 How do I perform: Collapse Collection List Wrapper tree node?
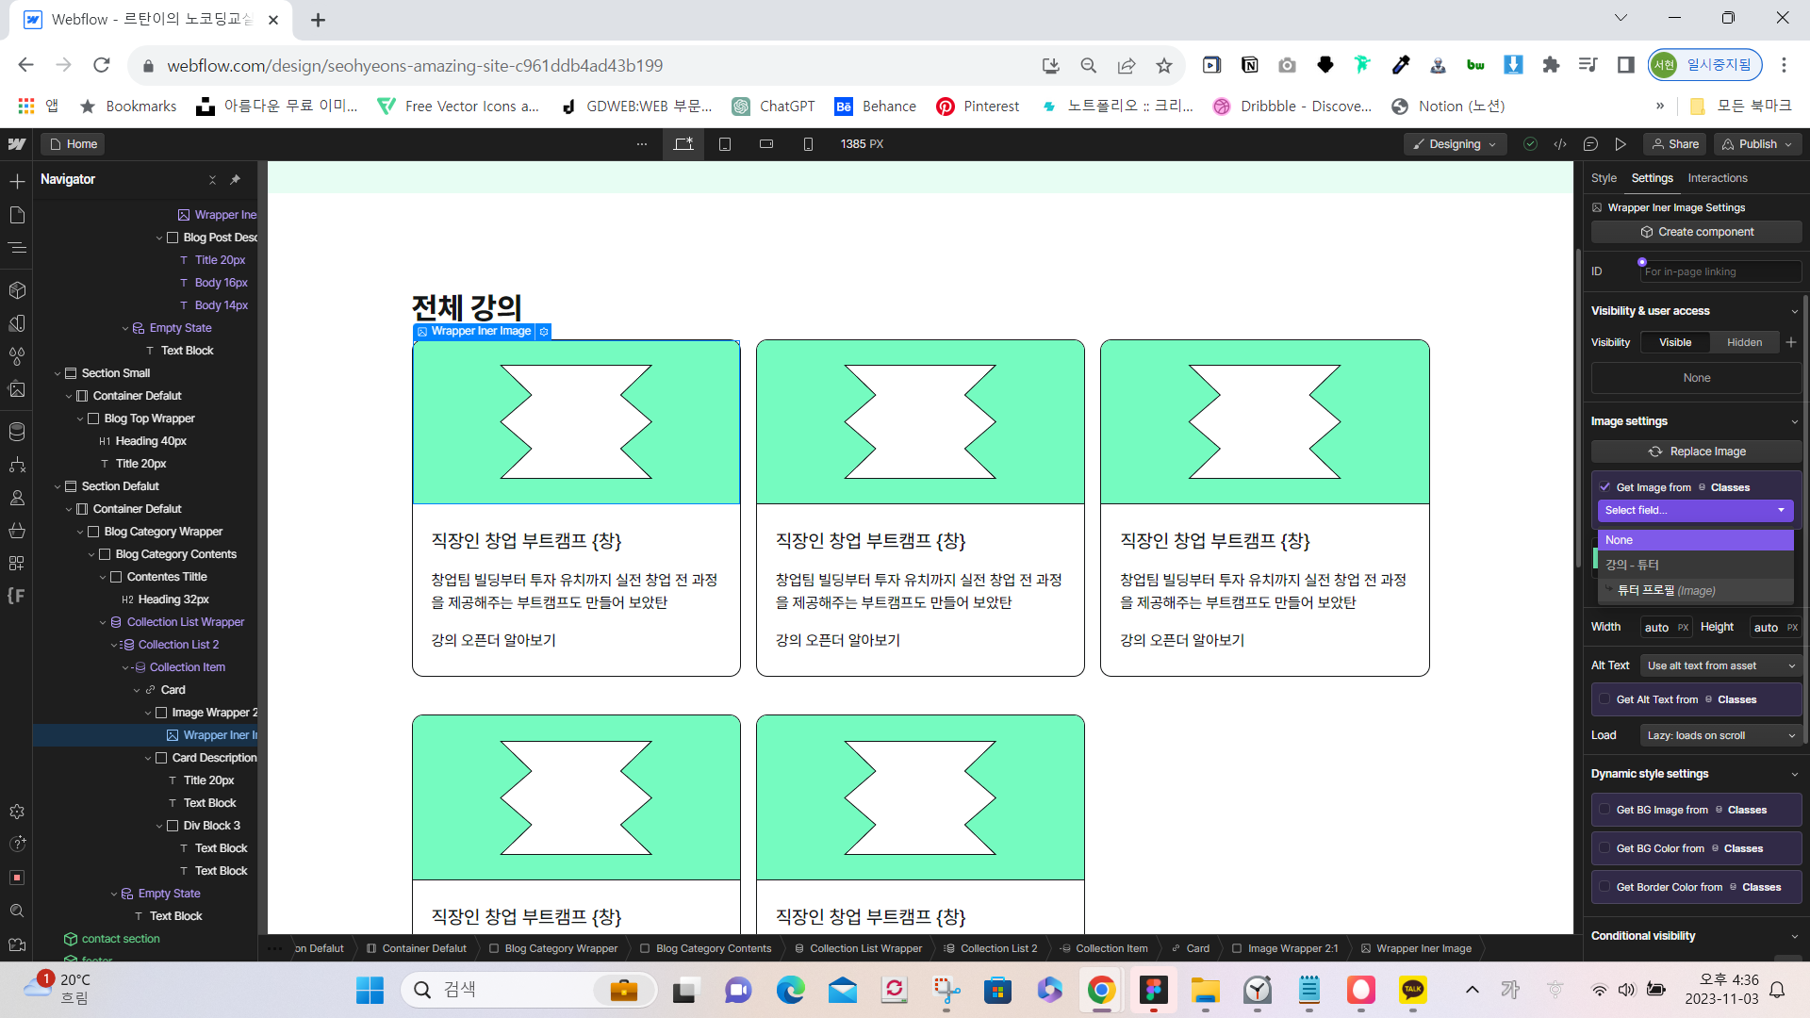(x=103, y=622)
